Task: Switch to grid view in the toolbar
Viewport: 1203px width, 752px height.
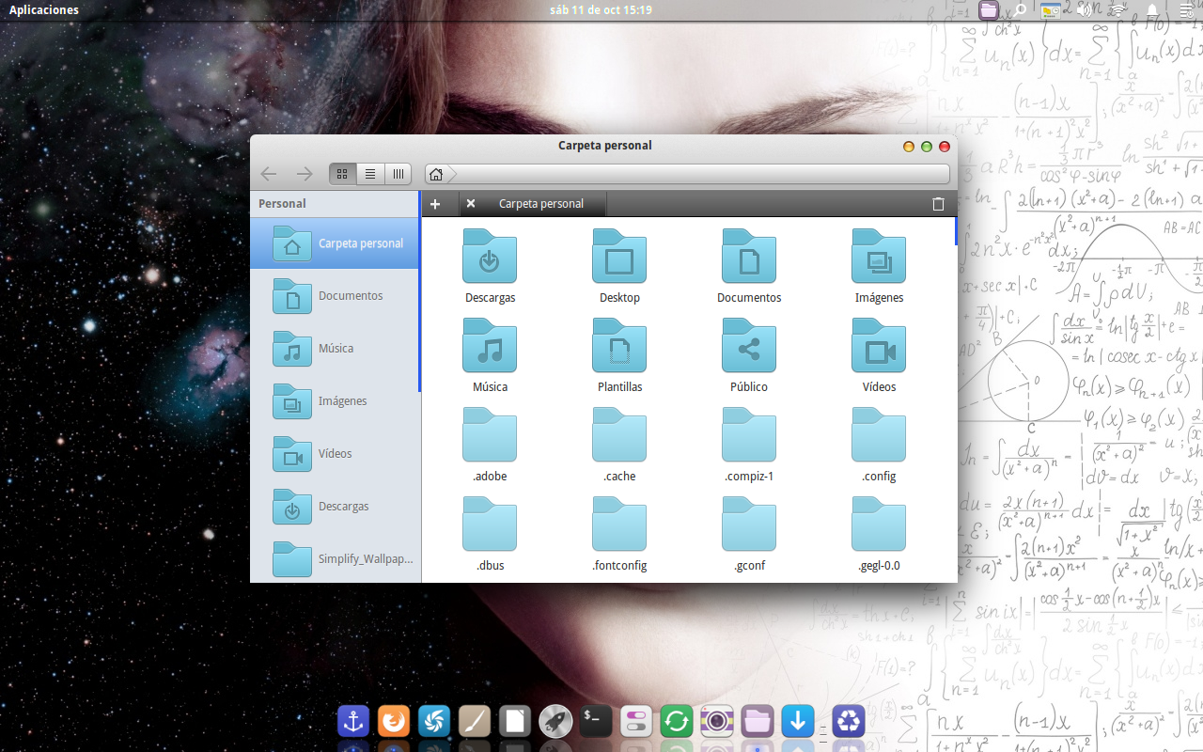Action: [342, 173]
